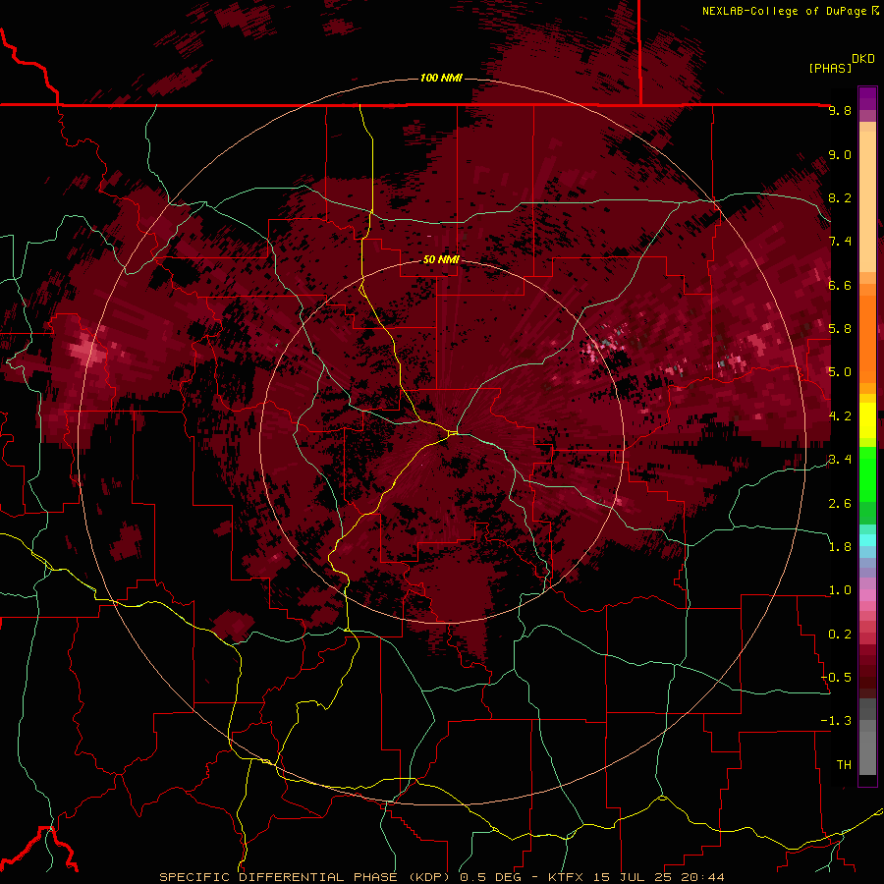Click the -1.3 scale value
The image size is (884, 884).
(836, 721)
